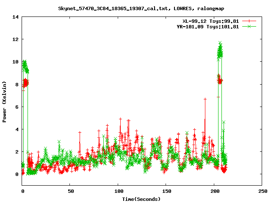Screen dimensions: 271x203
Task: Click the y-axis tick label 6
Action: (17, 107)
